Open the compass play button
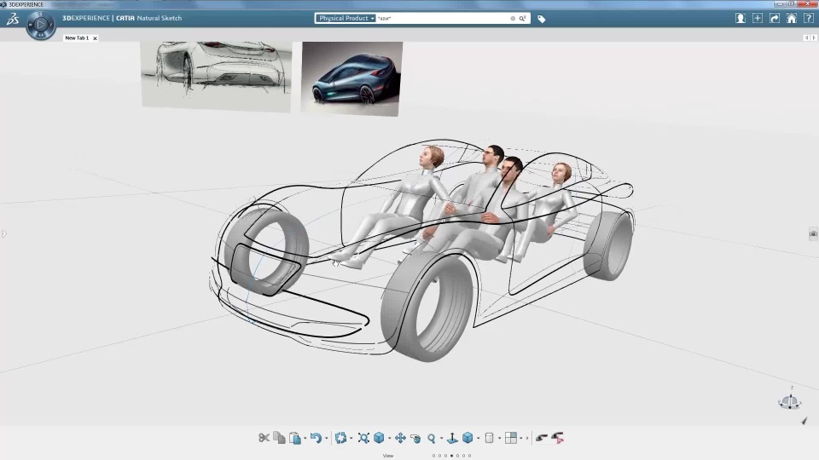The image size is (819, 460). tap(41, 25)
